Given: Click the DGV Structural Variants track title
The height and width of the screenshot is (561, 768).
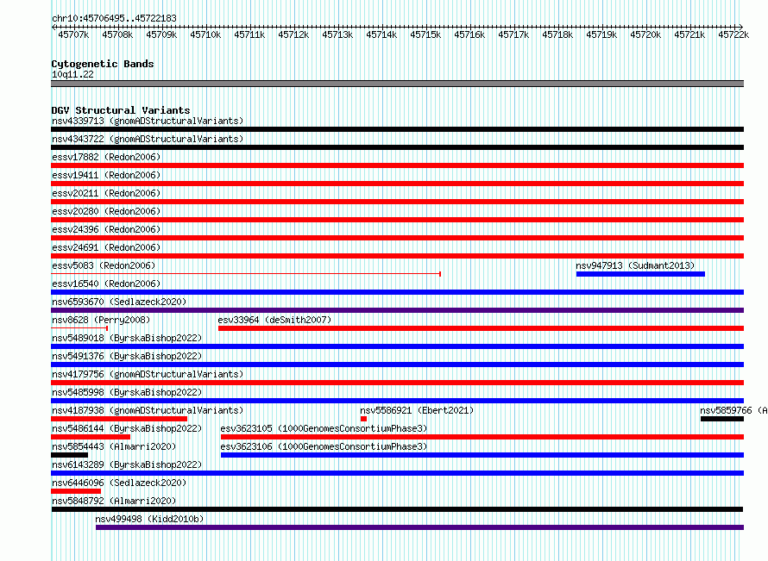Looking at the screenshot, I should [x=121, y=110].
